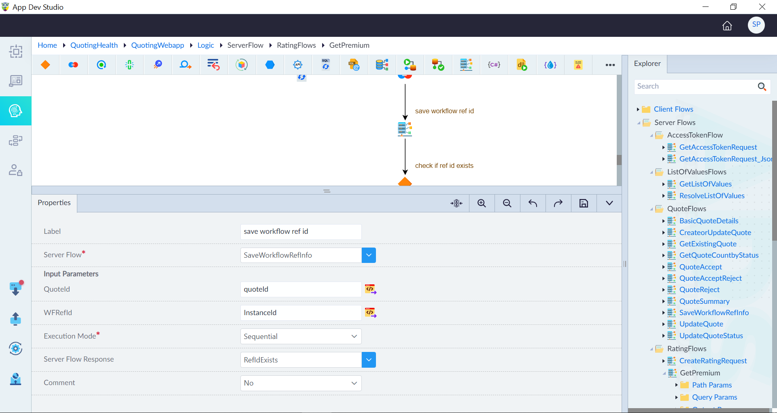Redo the canvas action

pos(558,203)
